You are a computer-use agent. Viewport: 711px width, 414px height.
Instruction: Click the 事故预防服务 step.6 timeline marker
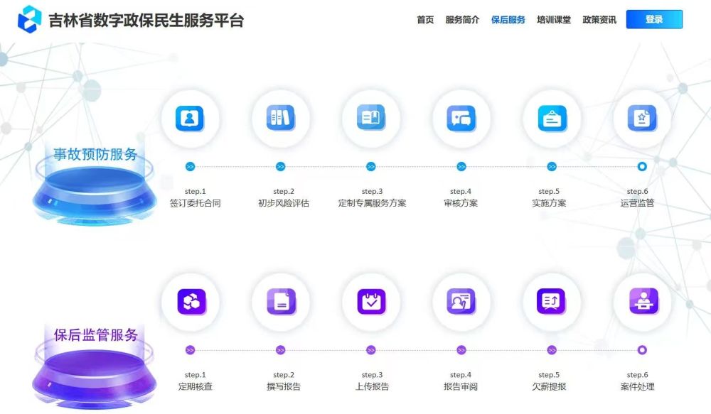coord(642,167)
